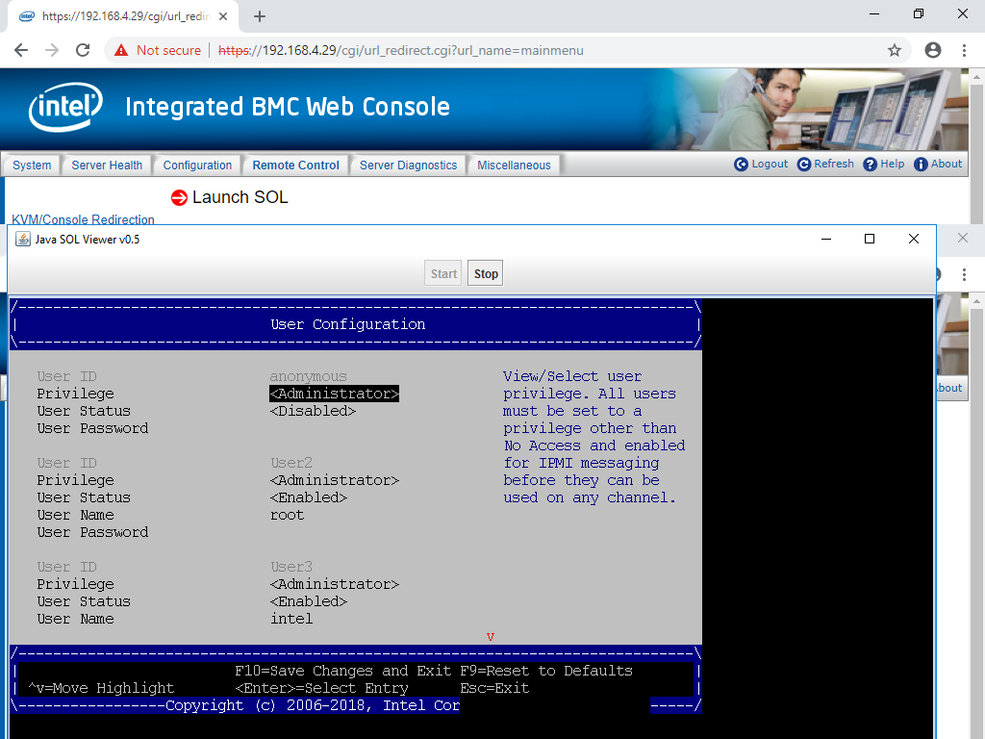Click the browser address bar URL
985x739 pixels.
click(401, 50)
